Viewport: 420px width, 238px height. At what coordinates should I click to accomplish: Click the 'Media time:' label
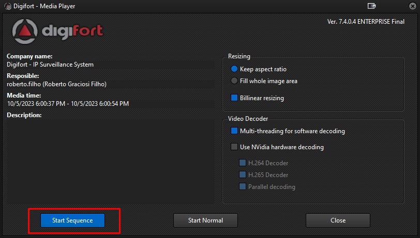24,96
